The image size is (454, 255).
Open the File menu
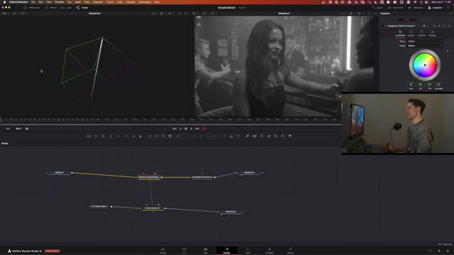pyautogui.click(x=33, y=2)
